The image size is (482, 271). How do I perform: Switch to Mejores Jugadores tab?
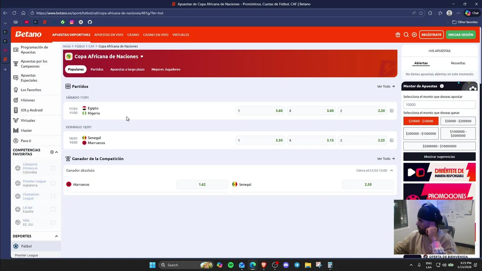pos(166,69)
